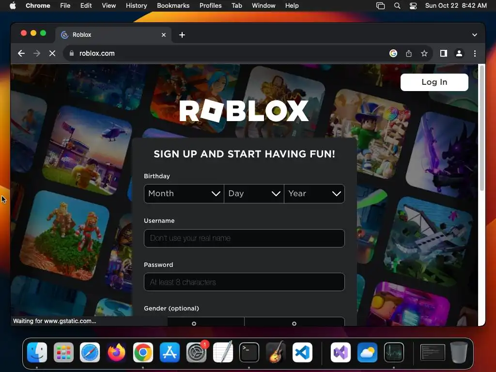Open Visual Studio from the dock
This screenshot has height=372, width=496.
[x=341, y=353]
